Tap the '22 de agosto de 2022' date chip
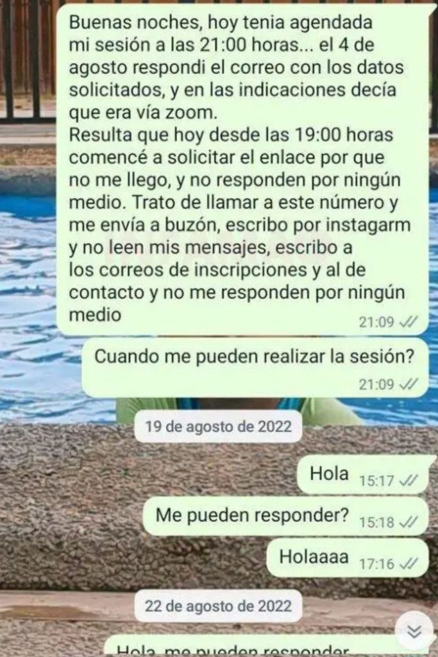Viewport: 438px width, 657px height. pos(218,606)
